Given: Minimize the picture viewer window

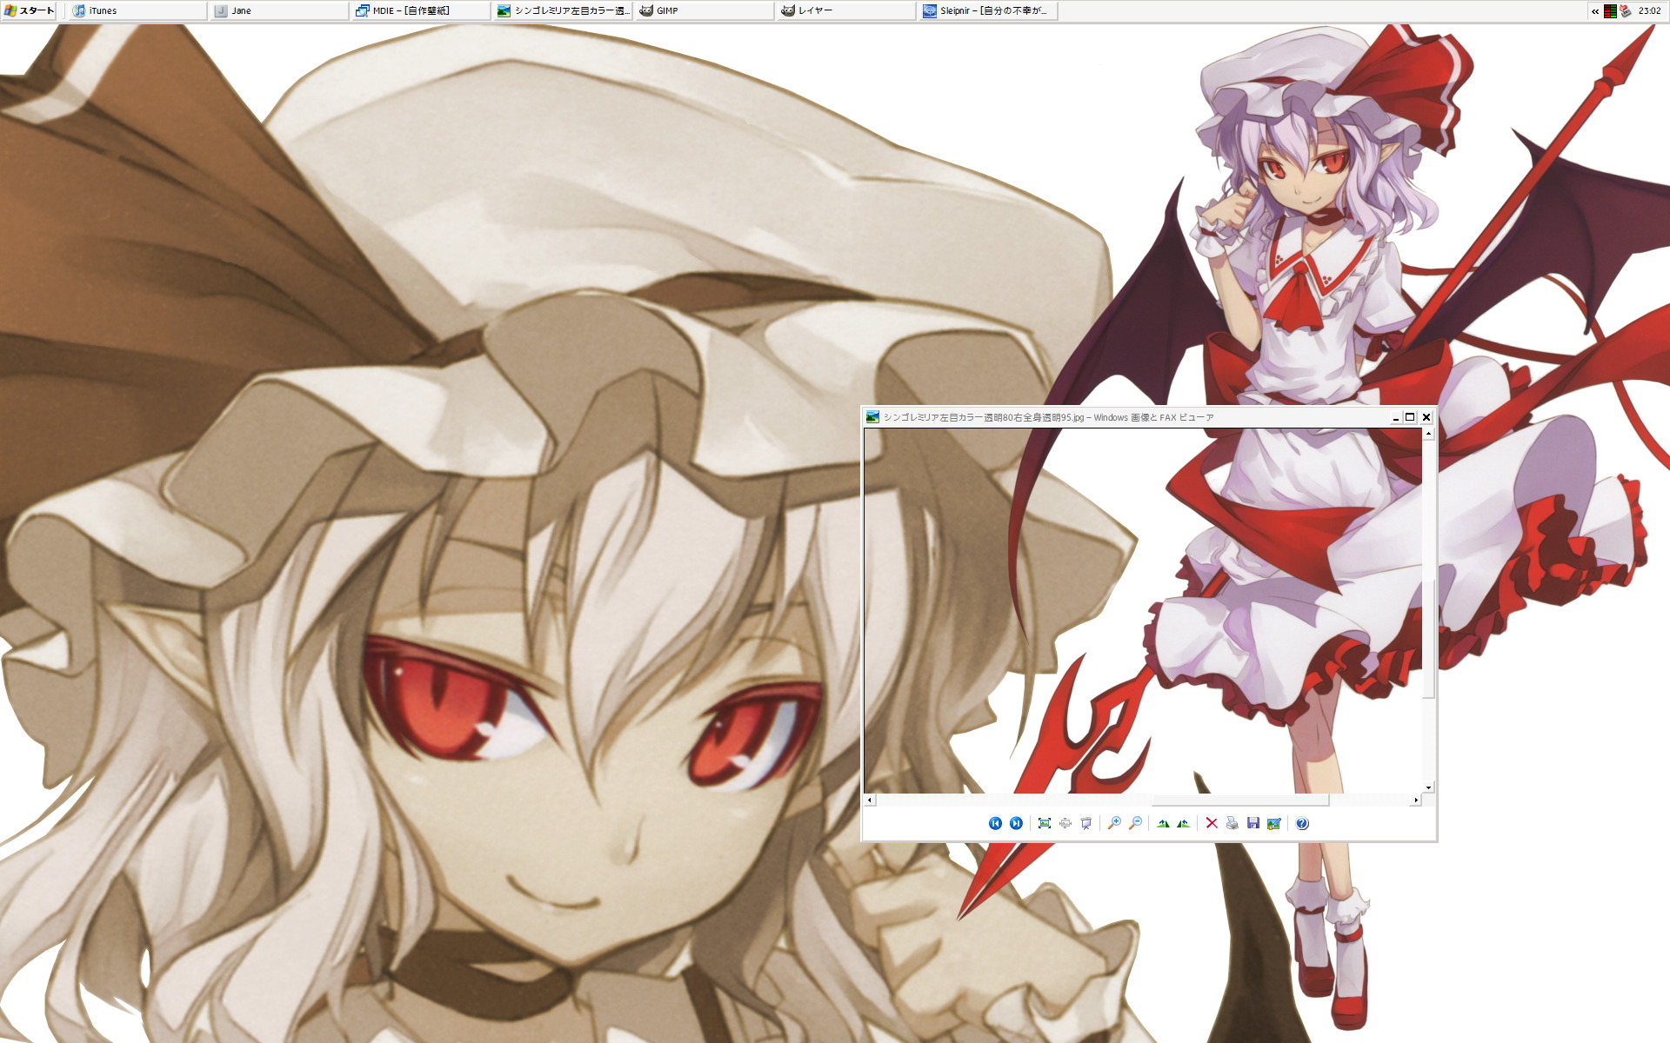Looking at the screenshot, I should tap(1396, 417).
